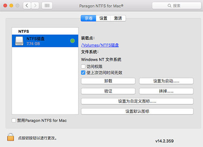
Task: Uncheck 使上次访问时间无效 checkbox
Action: coord(83,73)
